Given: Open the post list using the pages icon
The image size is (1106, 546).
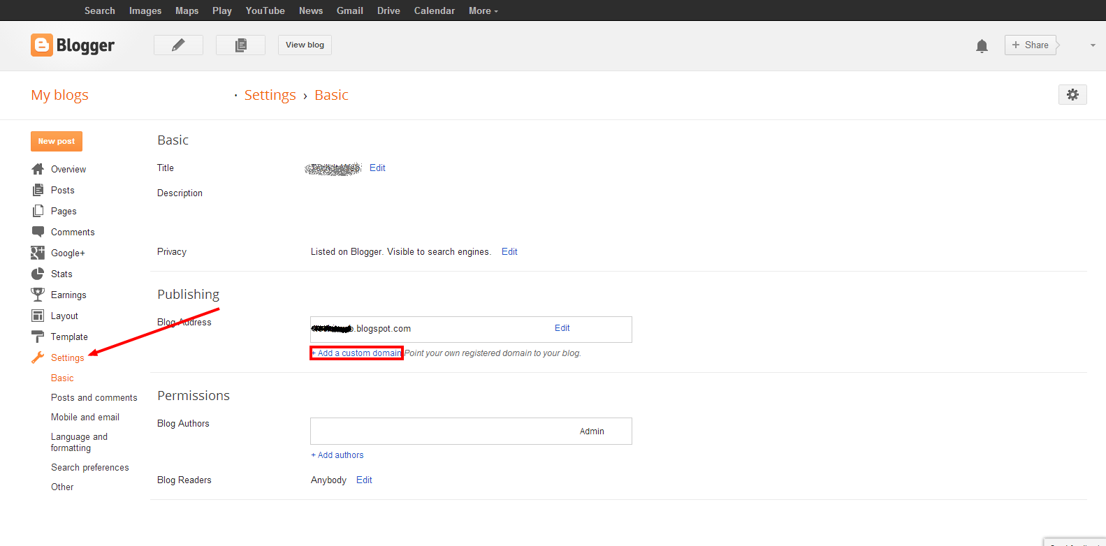Looking at the screenshot, I should 240,45.
